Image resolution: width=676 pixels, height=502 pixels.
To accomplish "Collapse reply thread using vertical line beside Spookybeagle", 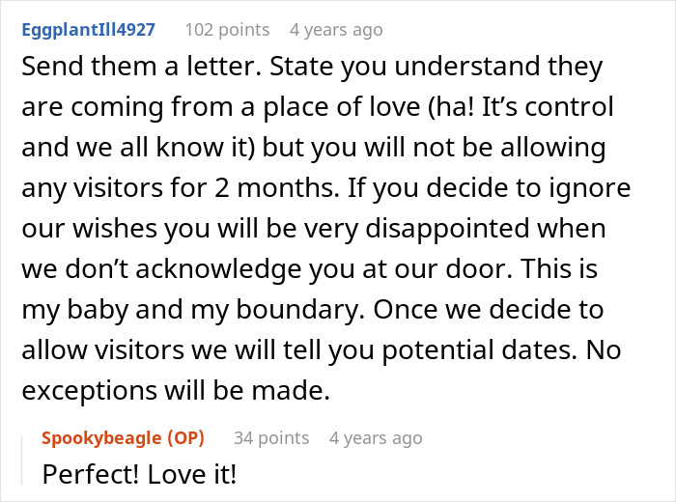I will 22,460.
